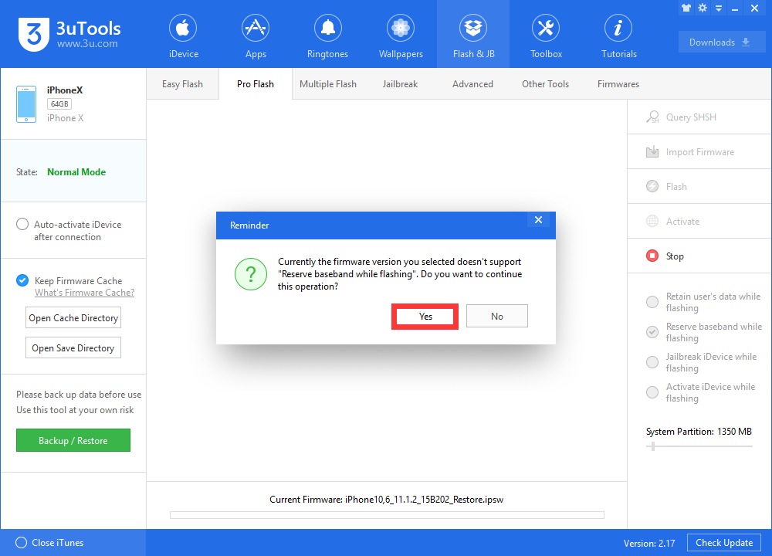This screenshot has height=556, width=772.
Task: Open settings gear in title bar
Action: tap(703, 8)
